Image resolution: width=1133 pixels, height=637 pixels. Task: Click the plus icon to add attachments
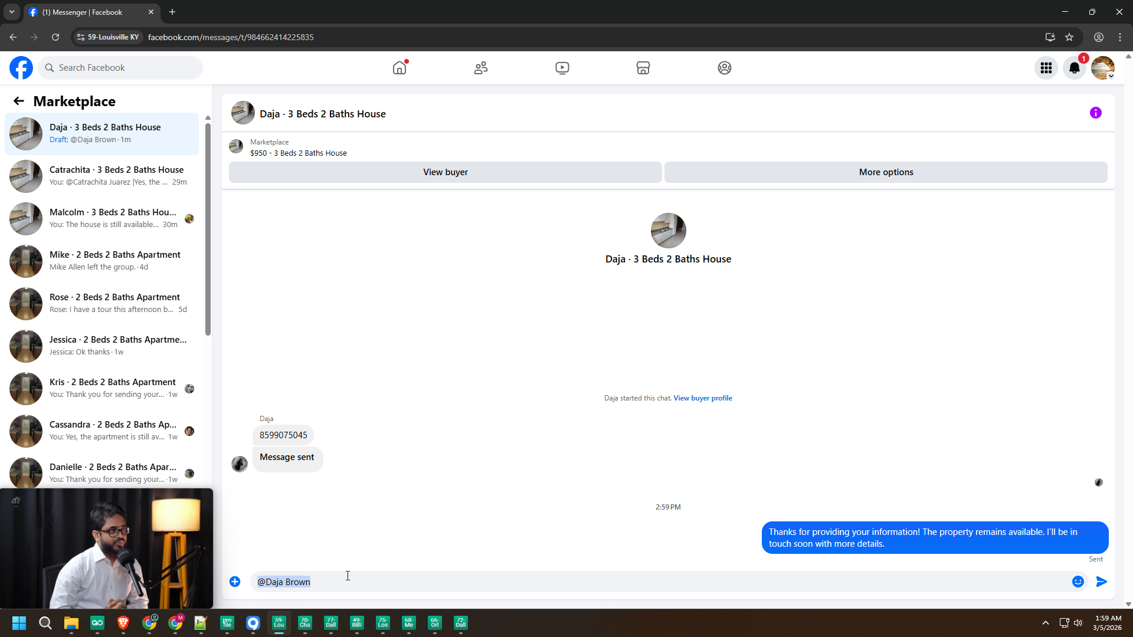pos(235,582)
